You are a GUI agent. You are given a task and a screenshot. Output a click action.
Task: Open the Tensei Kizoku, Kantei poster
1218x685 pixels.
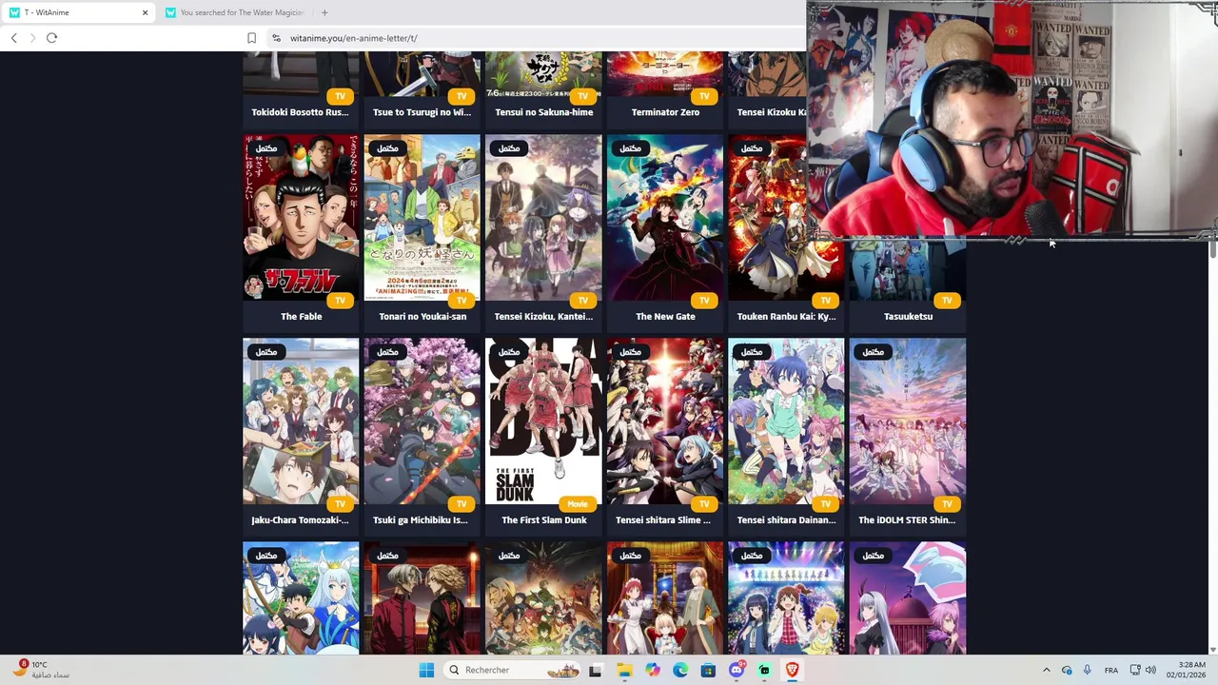click(543, 218)
